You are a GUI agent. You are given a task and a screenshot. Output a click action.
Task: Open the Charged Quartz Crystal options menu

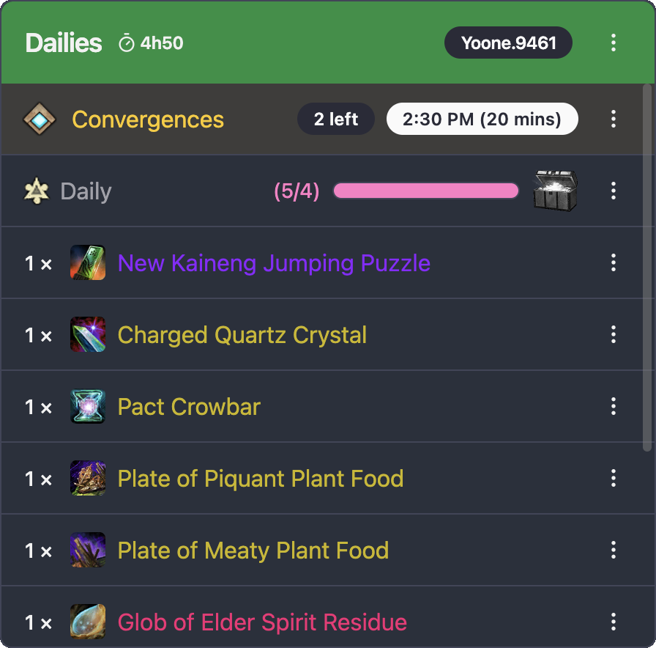pyautogui.click(x=613, y=334)
